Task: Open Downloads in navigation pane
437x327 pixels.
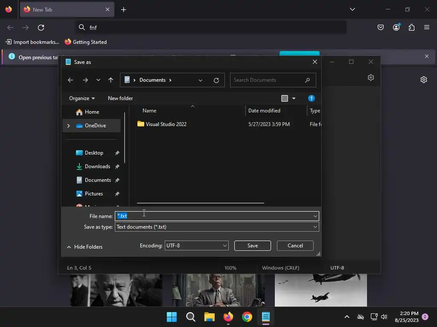Action: click(97, 166)
